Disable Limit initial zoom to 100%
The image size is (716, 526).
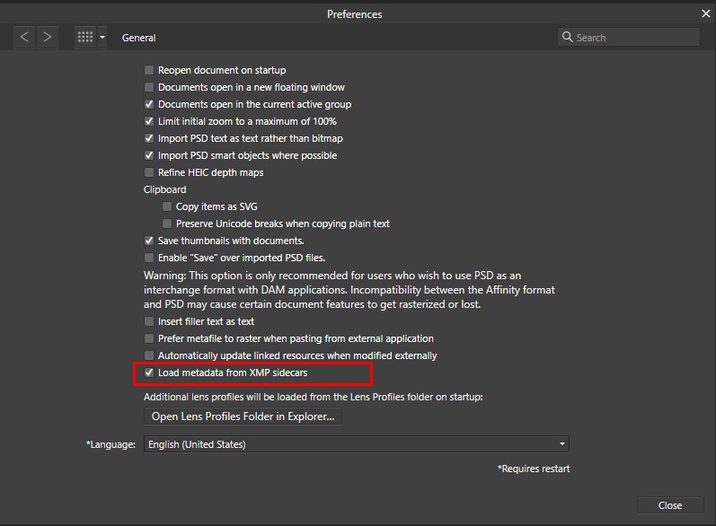(x=149, y=121)
